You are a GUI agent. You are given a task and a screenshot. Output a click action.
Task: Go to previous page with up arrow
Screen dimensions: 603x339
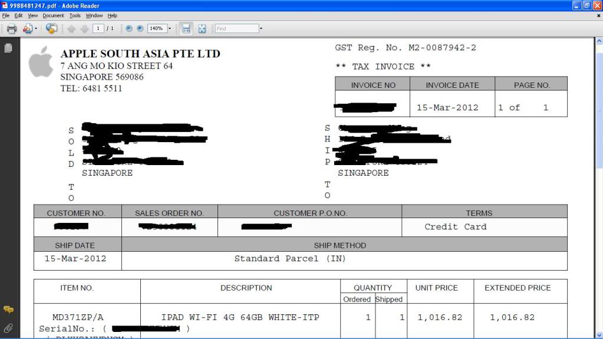pyautogui.click(x=71, y=28)
